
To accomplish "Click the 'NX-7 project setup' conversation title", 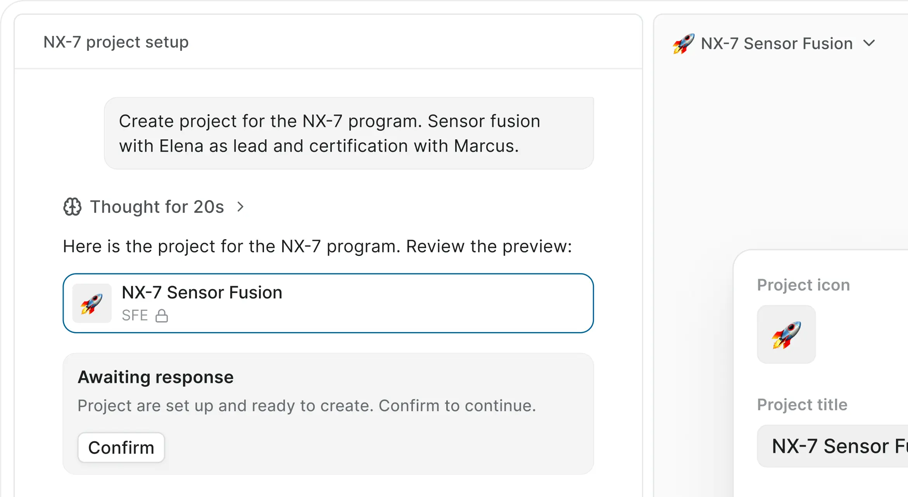I will click(x=116, y=42).
